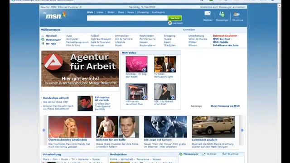290x163 pixels.
Task: Play the TV total Berlusconi video
Action: 165,64
